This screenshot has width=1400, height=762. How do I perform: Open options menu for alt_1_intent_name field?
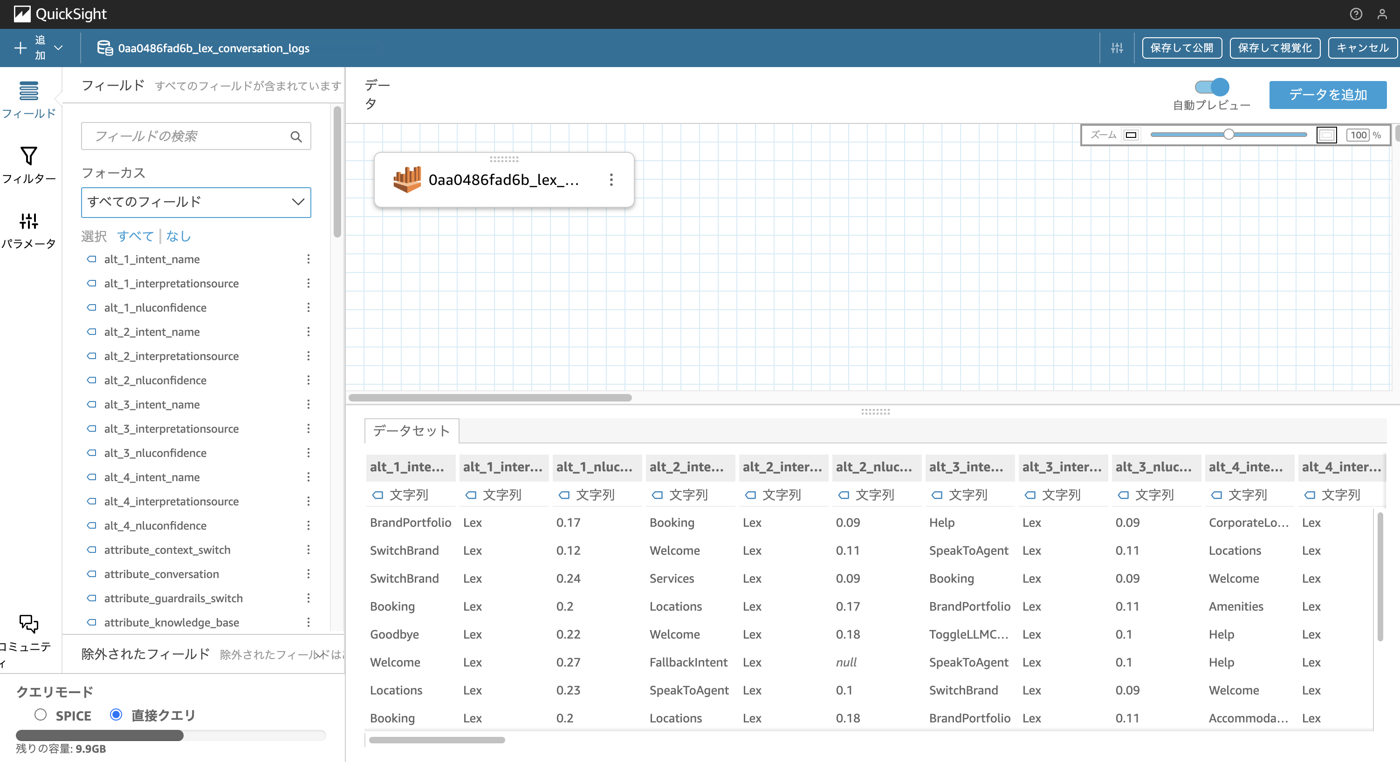coord(308,259)
